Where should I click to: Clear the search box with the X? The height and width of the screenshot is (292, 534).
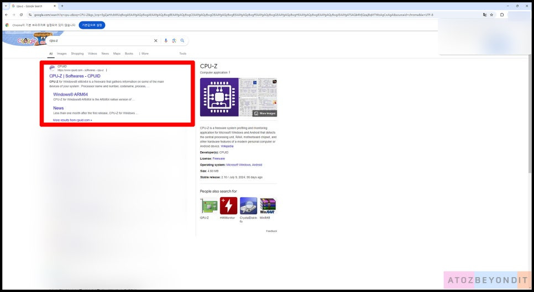(156, 40)
